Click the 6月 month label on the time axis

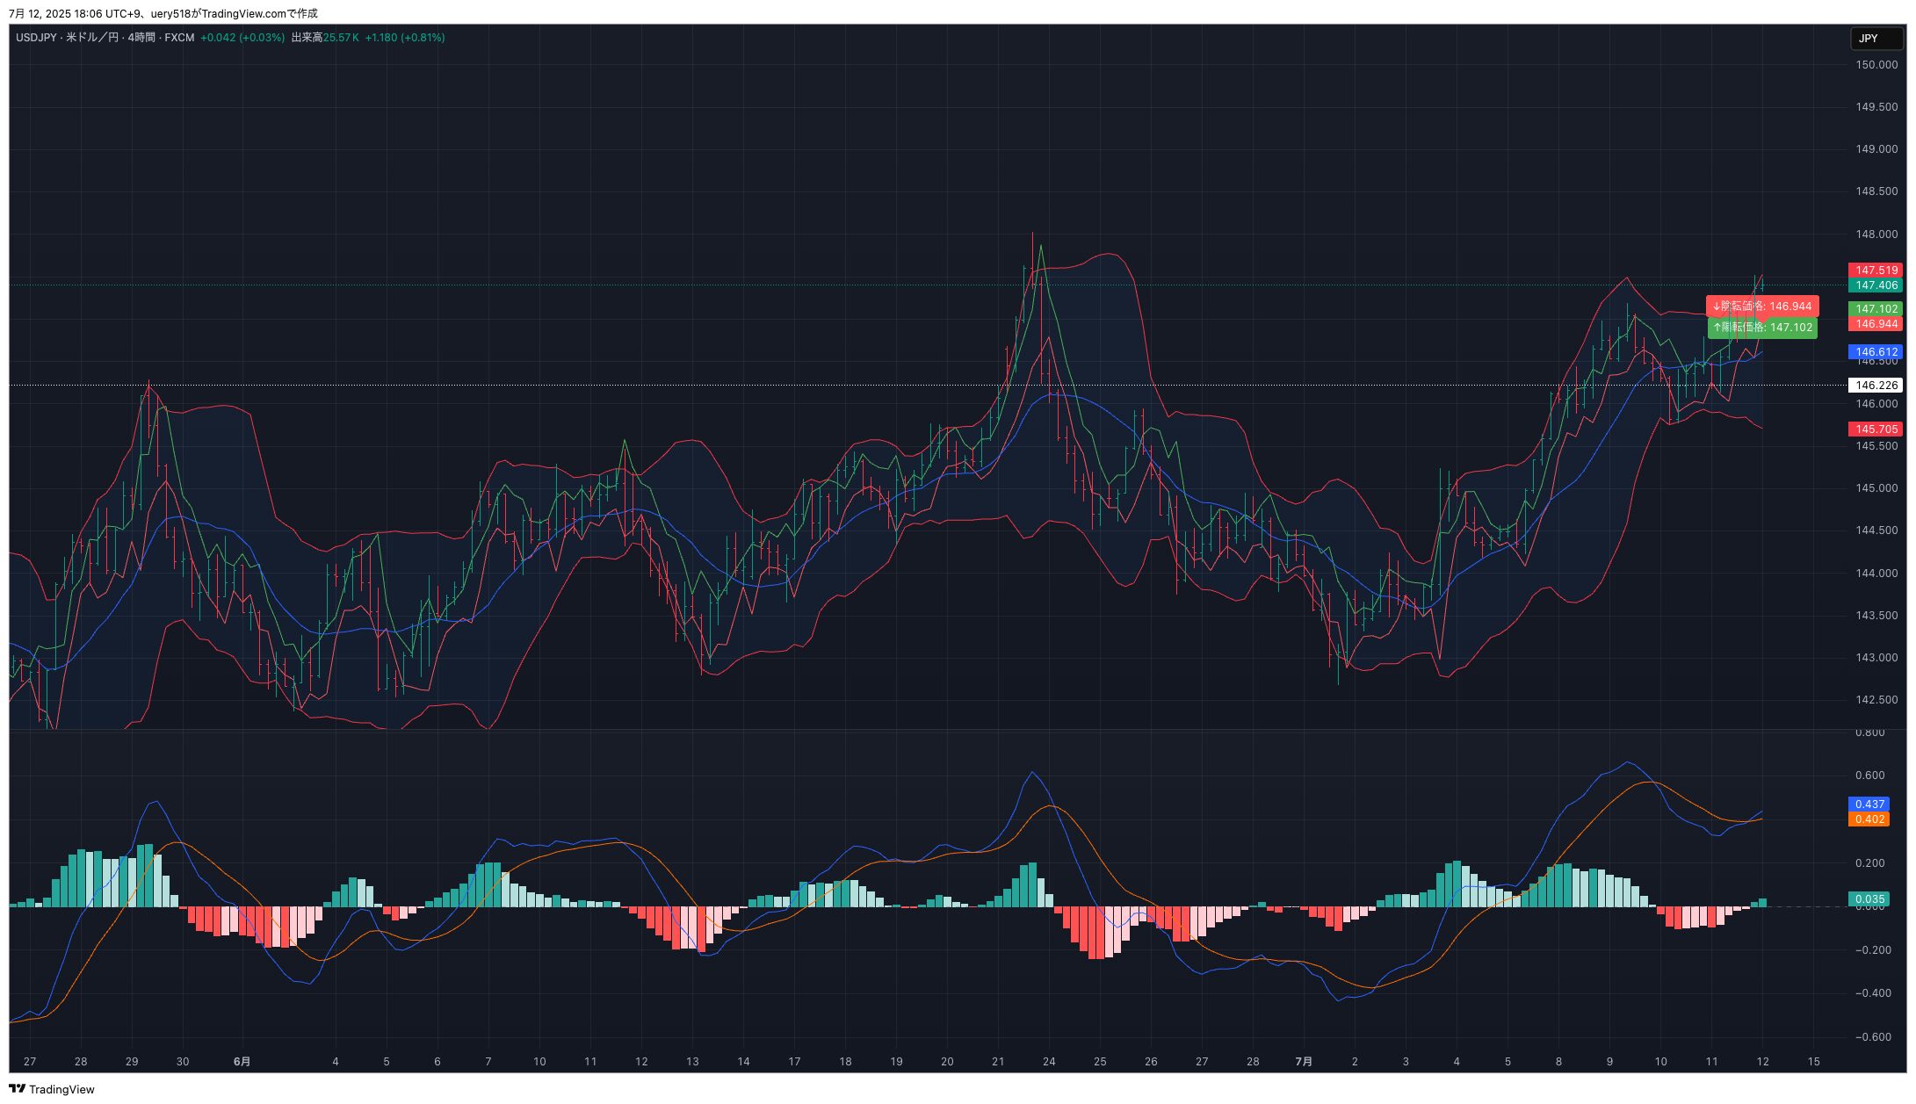coord(242,1062)
